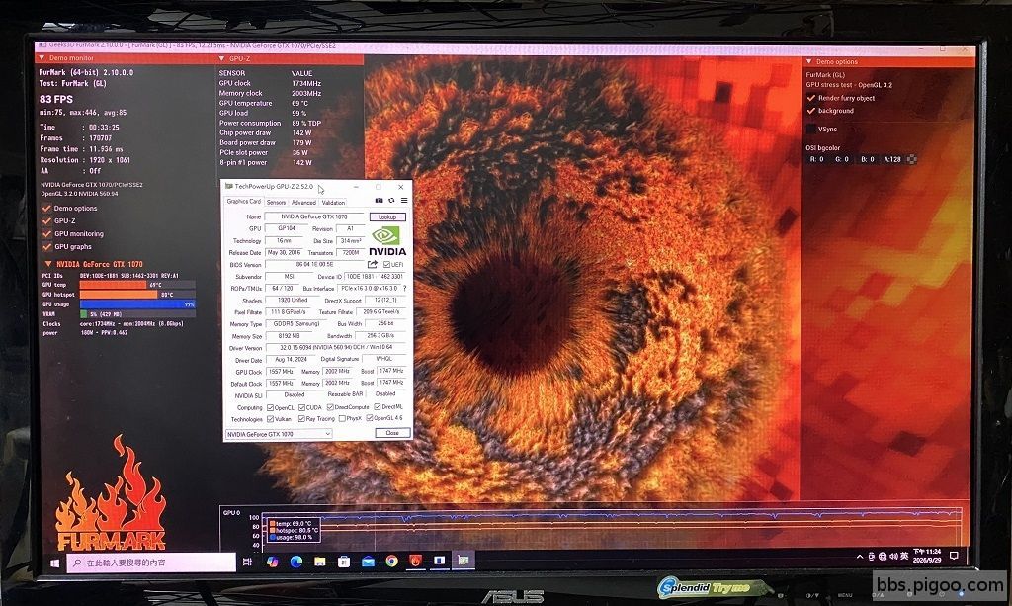The image size is (1012, 606).
Task: Select the Graphics Card tab
Action: coord(243,202)
